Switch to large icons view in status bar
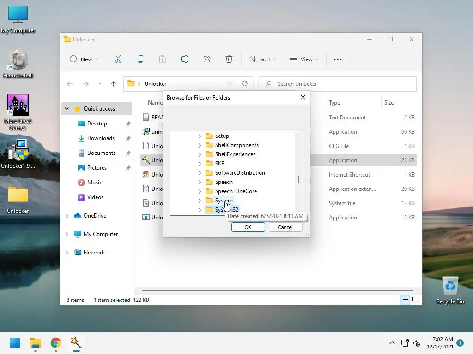473x354 pixels. click(415, 300)
